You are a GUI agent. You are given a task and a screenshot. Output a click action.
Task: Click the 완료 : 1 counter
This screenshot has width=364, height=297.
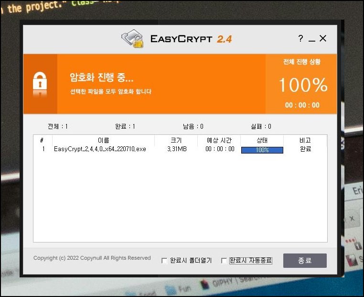click(x=125, y=126)
